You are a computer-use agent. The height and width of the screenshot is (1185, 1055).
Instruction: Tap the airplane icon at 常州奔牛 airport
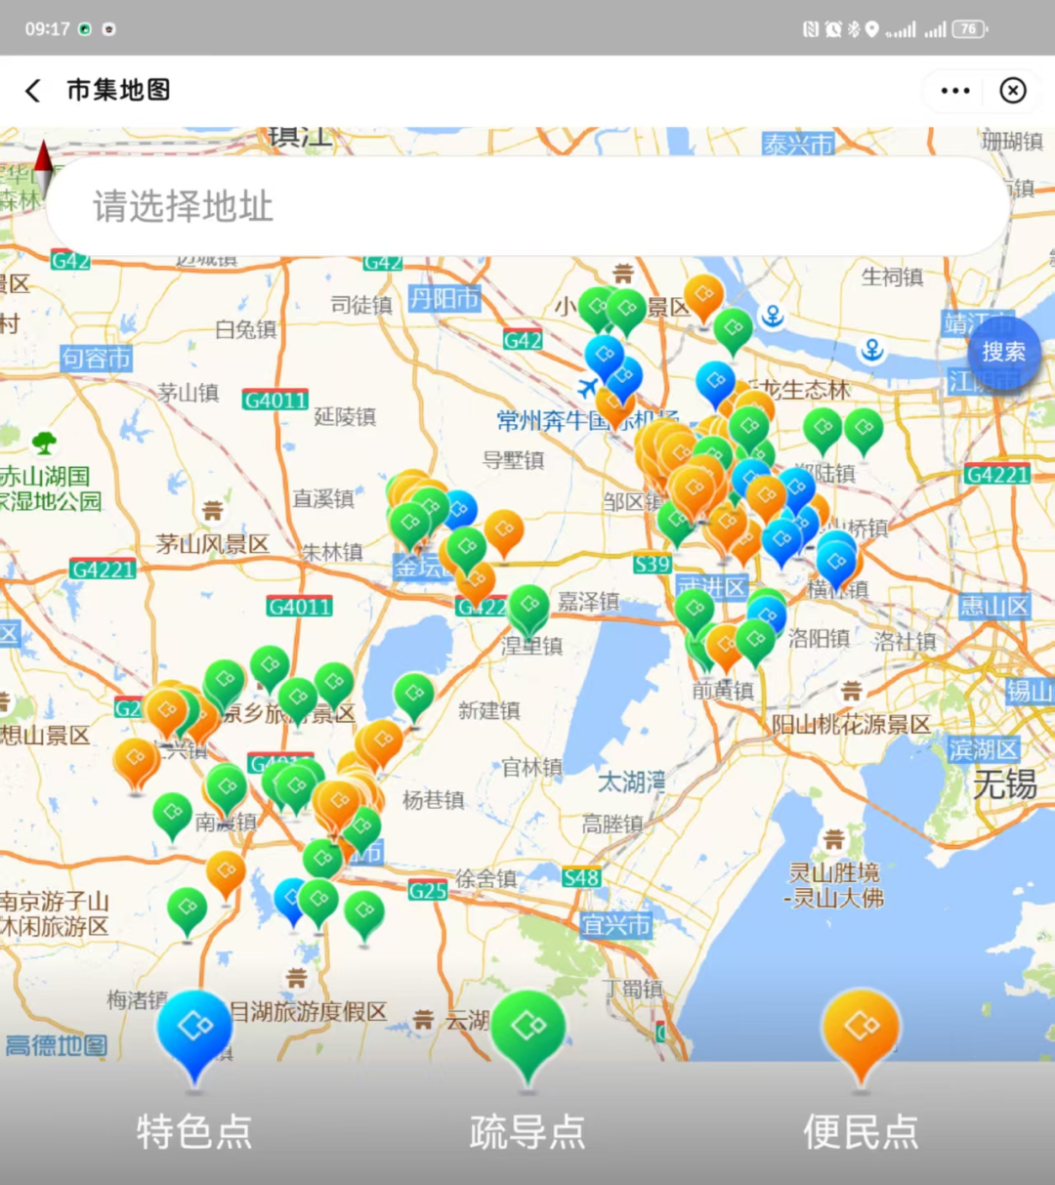tap(587, 388)
